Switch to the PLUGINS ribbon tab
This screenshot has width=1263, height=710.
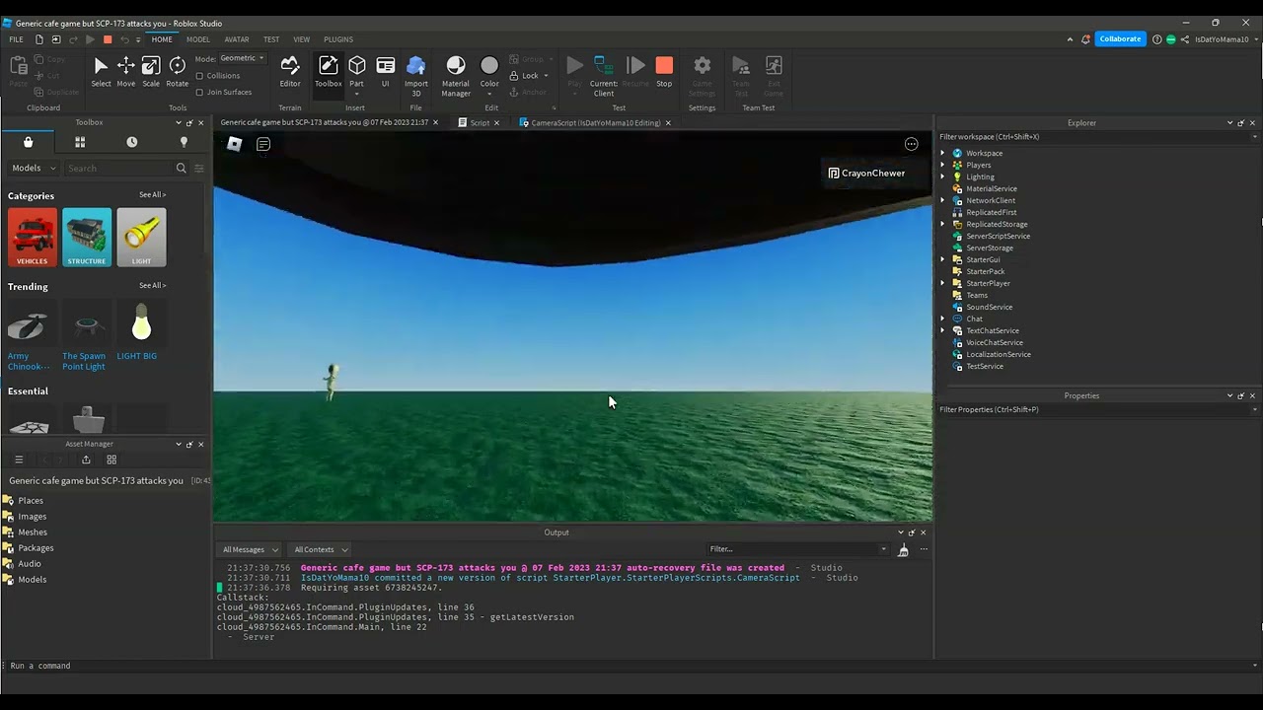tap(338, 39)
